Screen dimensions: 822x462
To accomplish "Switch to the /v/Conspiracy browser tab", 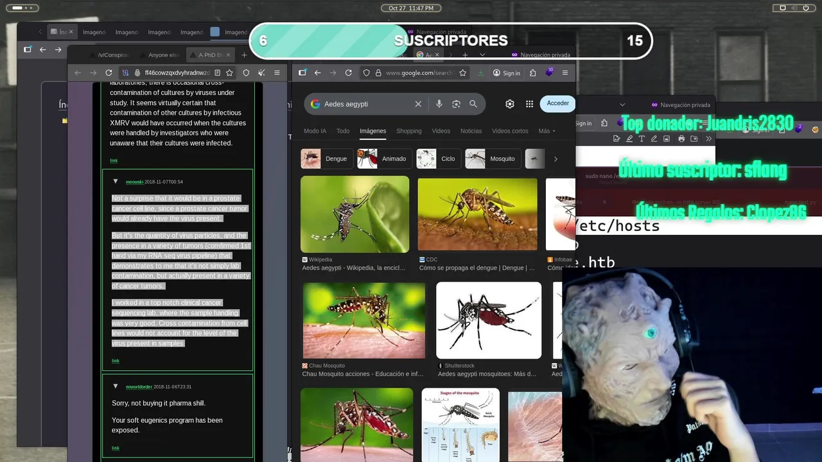I will click(x=109, y=55).
